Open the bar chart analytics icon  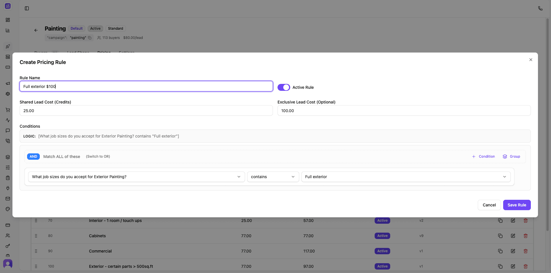tap(8, 30)
